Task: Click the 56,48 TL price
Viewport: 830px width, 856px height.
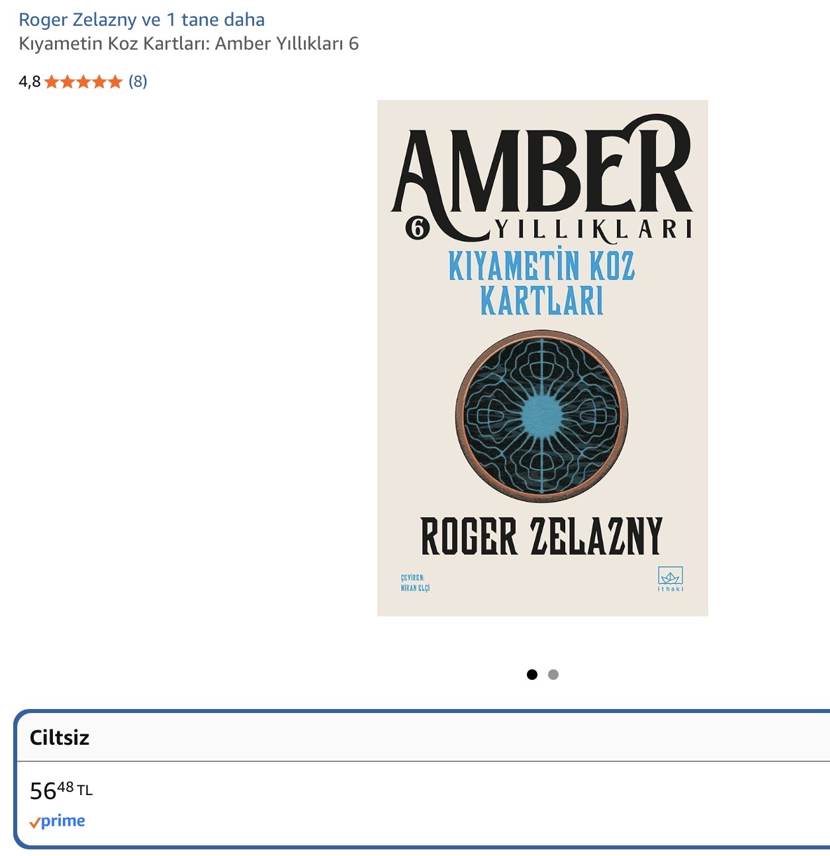Action: point(61,790)
